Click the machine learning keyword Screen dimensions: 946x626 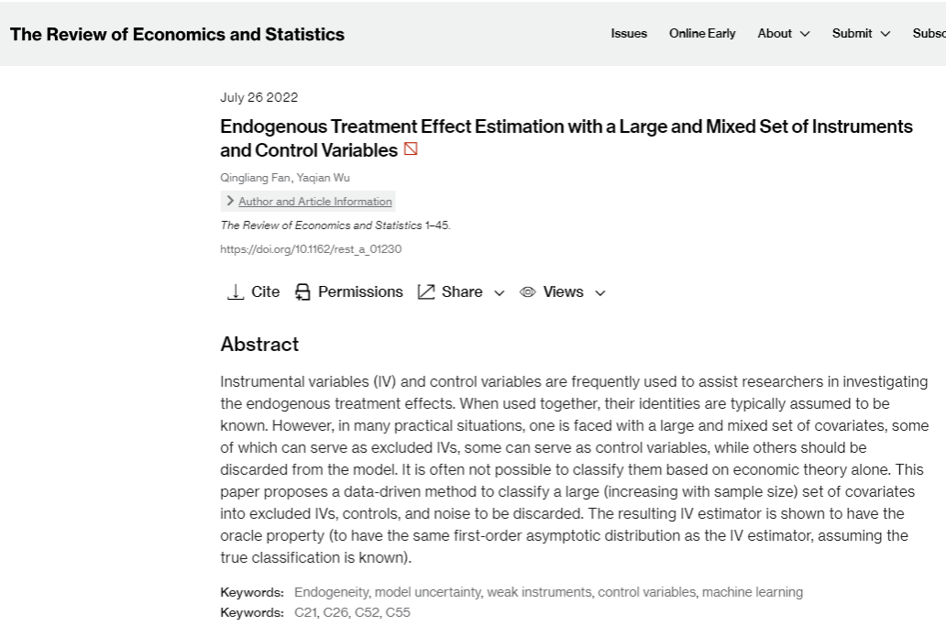coord(753,593)
